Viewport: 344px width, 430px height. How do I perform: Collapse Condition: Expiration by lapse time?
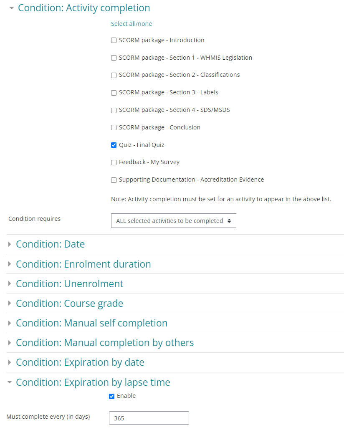93,382
